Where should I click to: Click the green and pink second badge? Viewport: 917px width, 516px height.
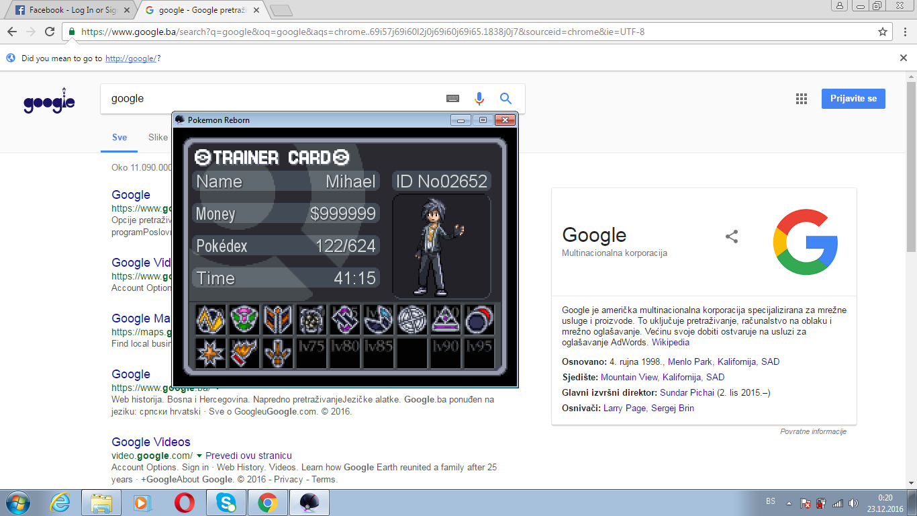tap(244, 320)
